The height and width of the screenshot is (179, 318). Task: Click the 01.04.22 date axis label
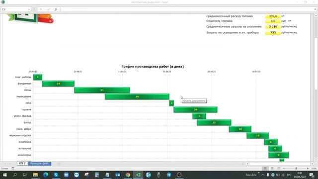click(33, 72)
